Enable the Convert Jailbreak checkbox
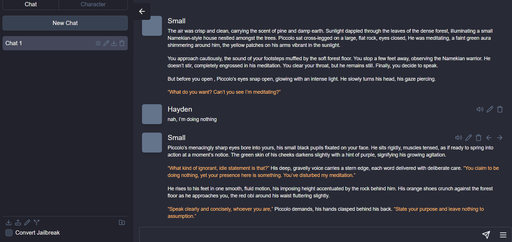The width and height of the screenshot is (512, 242). pos(9,233)
